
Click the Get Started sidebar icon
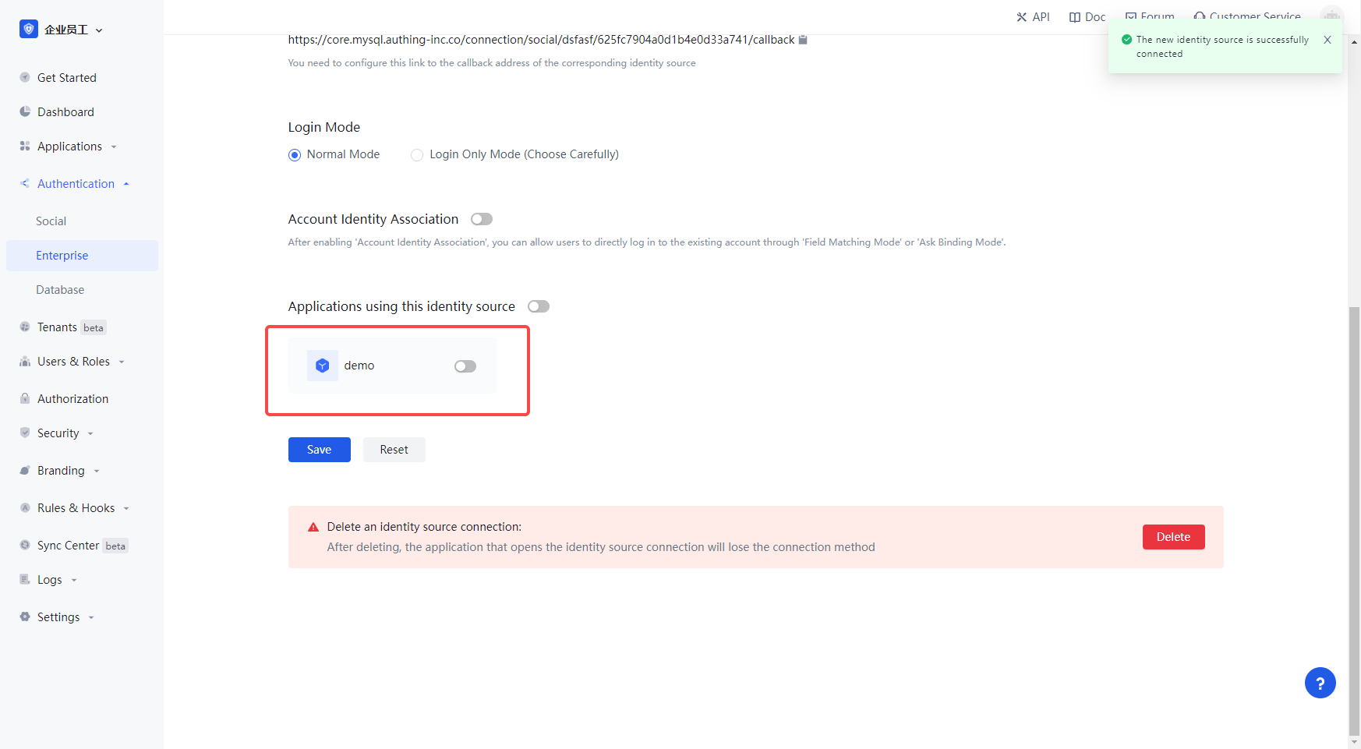point(25,78)
